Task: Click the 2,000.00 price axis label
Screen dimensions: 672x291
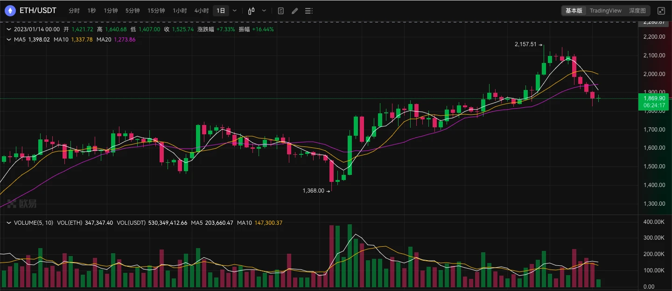Action: click(654, 74)
